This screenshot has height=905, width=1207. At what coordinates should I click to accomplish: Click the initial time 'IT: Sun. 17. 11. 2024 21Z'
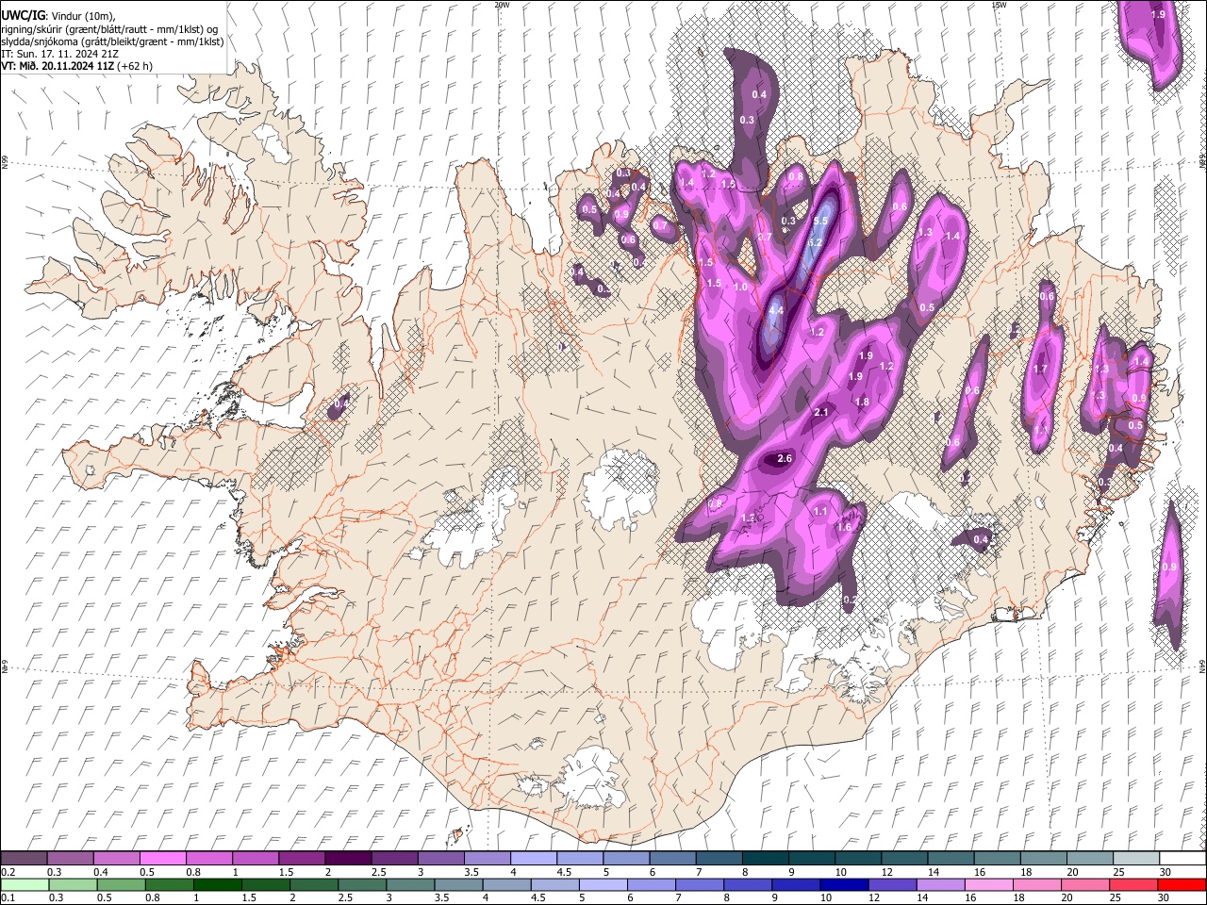59,54
